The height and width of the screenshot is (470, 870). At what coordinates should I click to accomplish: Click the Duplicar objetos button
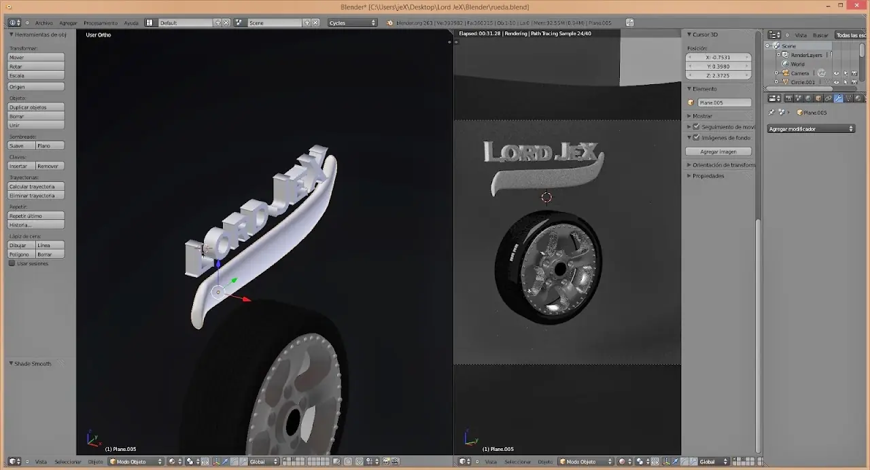(36, 107)
